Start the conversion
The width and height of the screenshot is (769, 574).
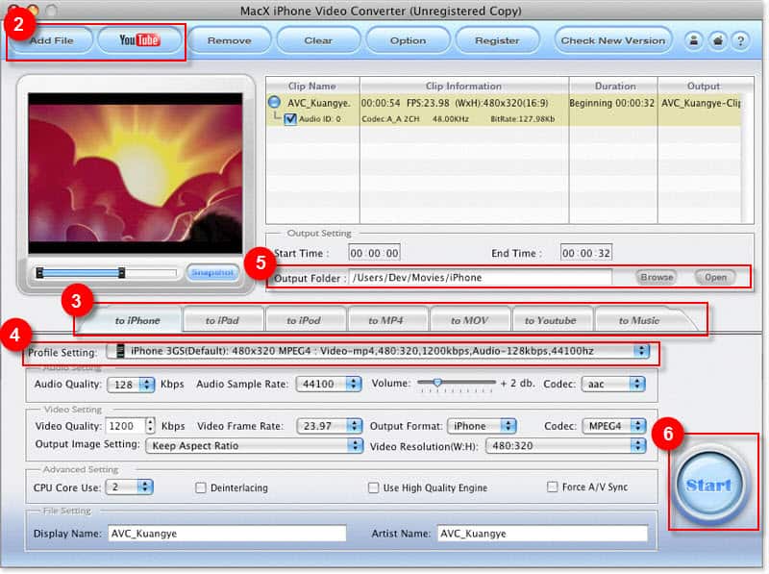(x=709, y=485)
